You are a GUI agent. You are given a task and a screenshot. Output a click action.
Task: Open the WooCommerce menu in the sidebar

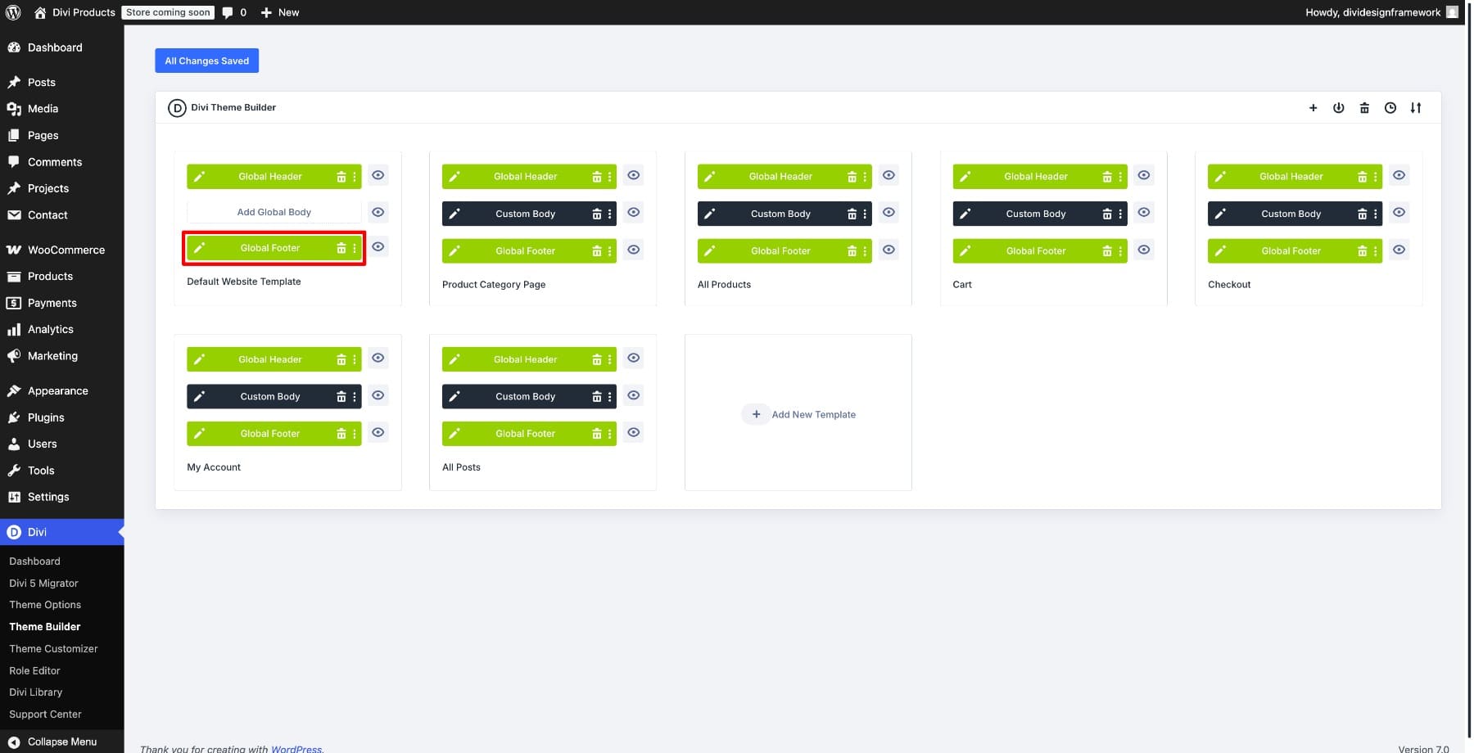[x=62, y=250]
